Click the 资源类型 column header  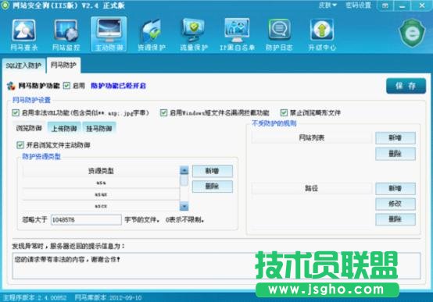(101, 171)
